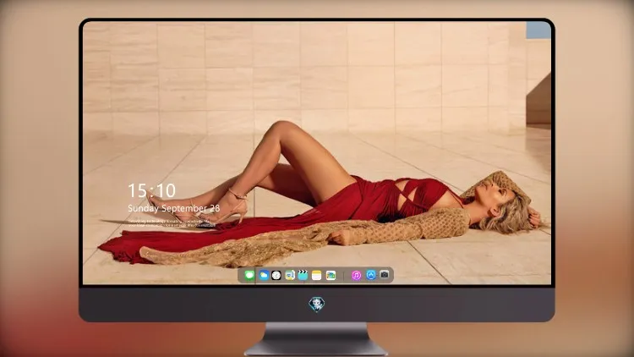This screenshot has width=634, height=357.
Task: Open the Preview app icon in dock
Action: tap(289, 275)
